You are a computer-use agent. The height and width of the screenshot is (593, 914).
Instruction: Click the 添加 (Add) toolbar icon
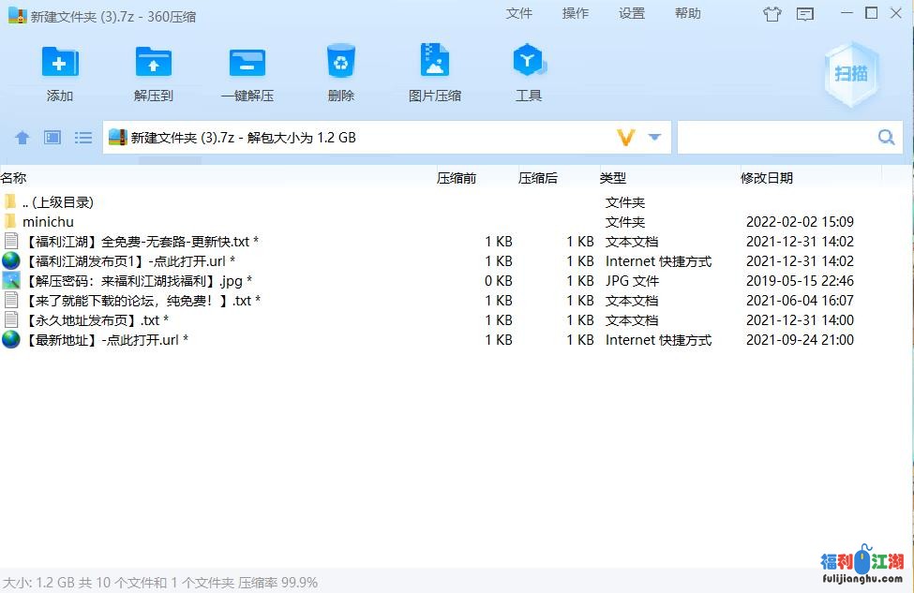[60, 64]
